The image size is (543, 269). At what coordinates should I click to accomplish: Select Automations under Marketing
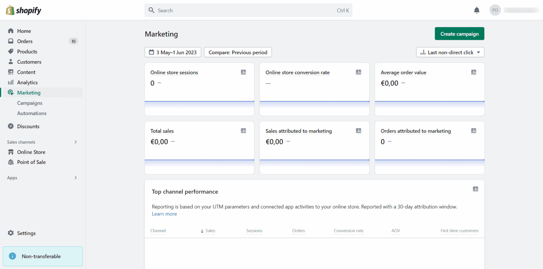31,113
